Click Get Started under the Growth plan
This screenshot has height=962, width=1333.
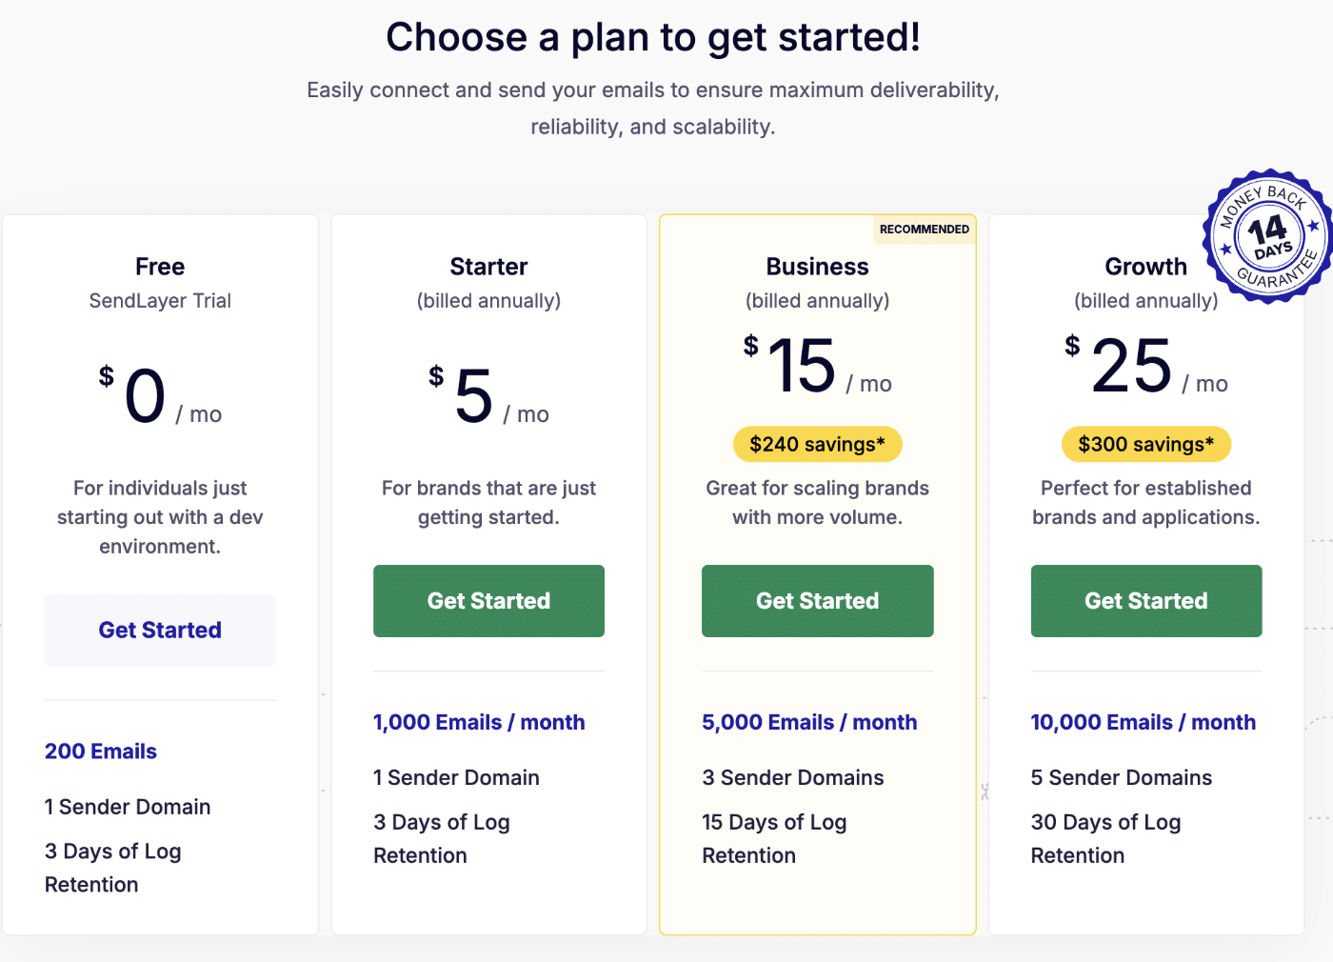pos(1145,600)
